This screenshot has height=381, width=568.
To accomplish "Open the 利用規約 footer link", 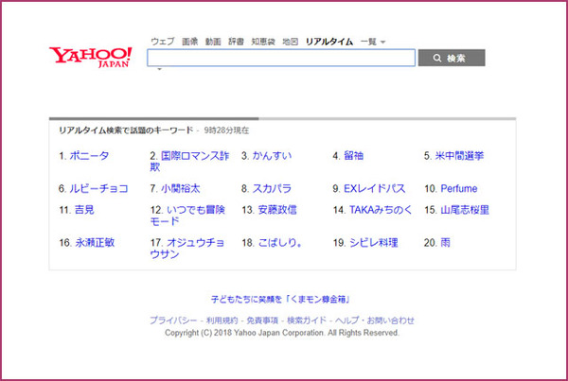I will coord(222,320).
